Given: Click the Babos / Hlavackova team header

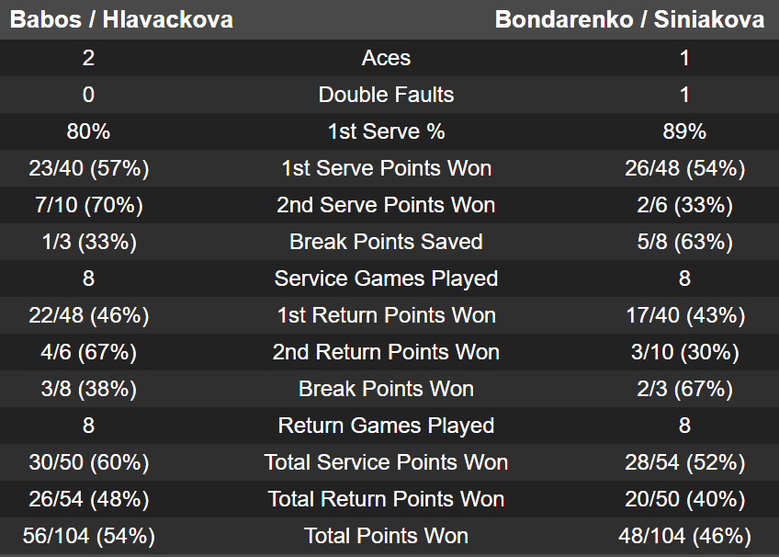Looking at the screenshot, I should (121, 19).
